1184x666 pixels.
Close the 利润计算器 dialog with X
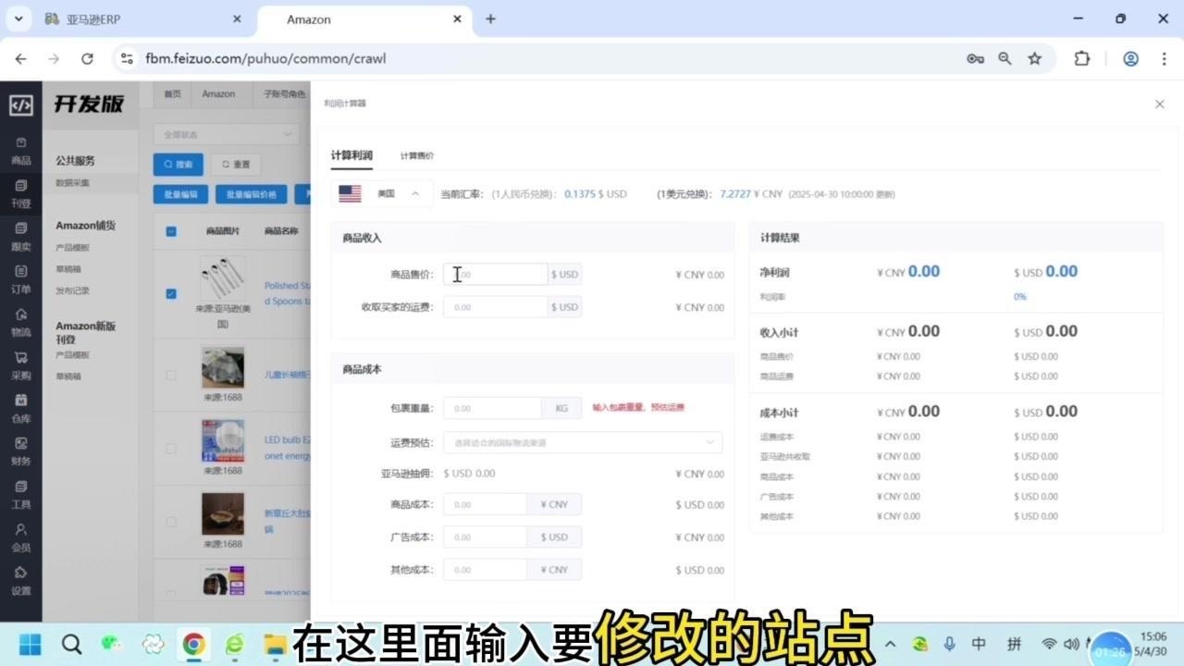[x=1159, y=105]
